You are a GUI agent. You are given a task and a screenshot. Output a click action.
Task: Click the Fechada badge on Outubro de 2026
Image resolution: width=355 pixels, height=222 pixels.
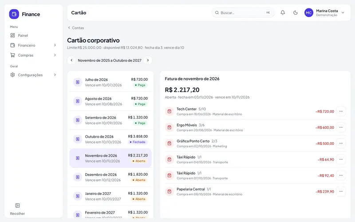[x=138, y=142]
